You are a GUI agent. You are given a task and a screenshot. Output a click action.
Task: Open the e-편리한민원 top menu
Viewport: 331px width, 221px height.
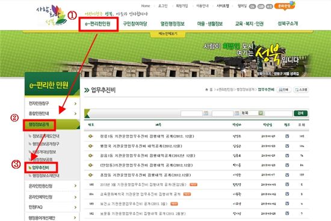tap(97, 24)
